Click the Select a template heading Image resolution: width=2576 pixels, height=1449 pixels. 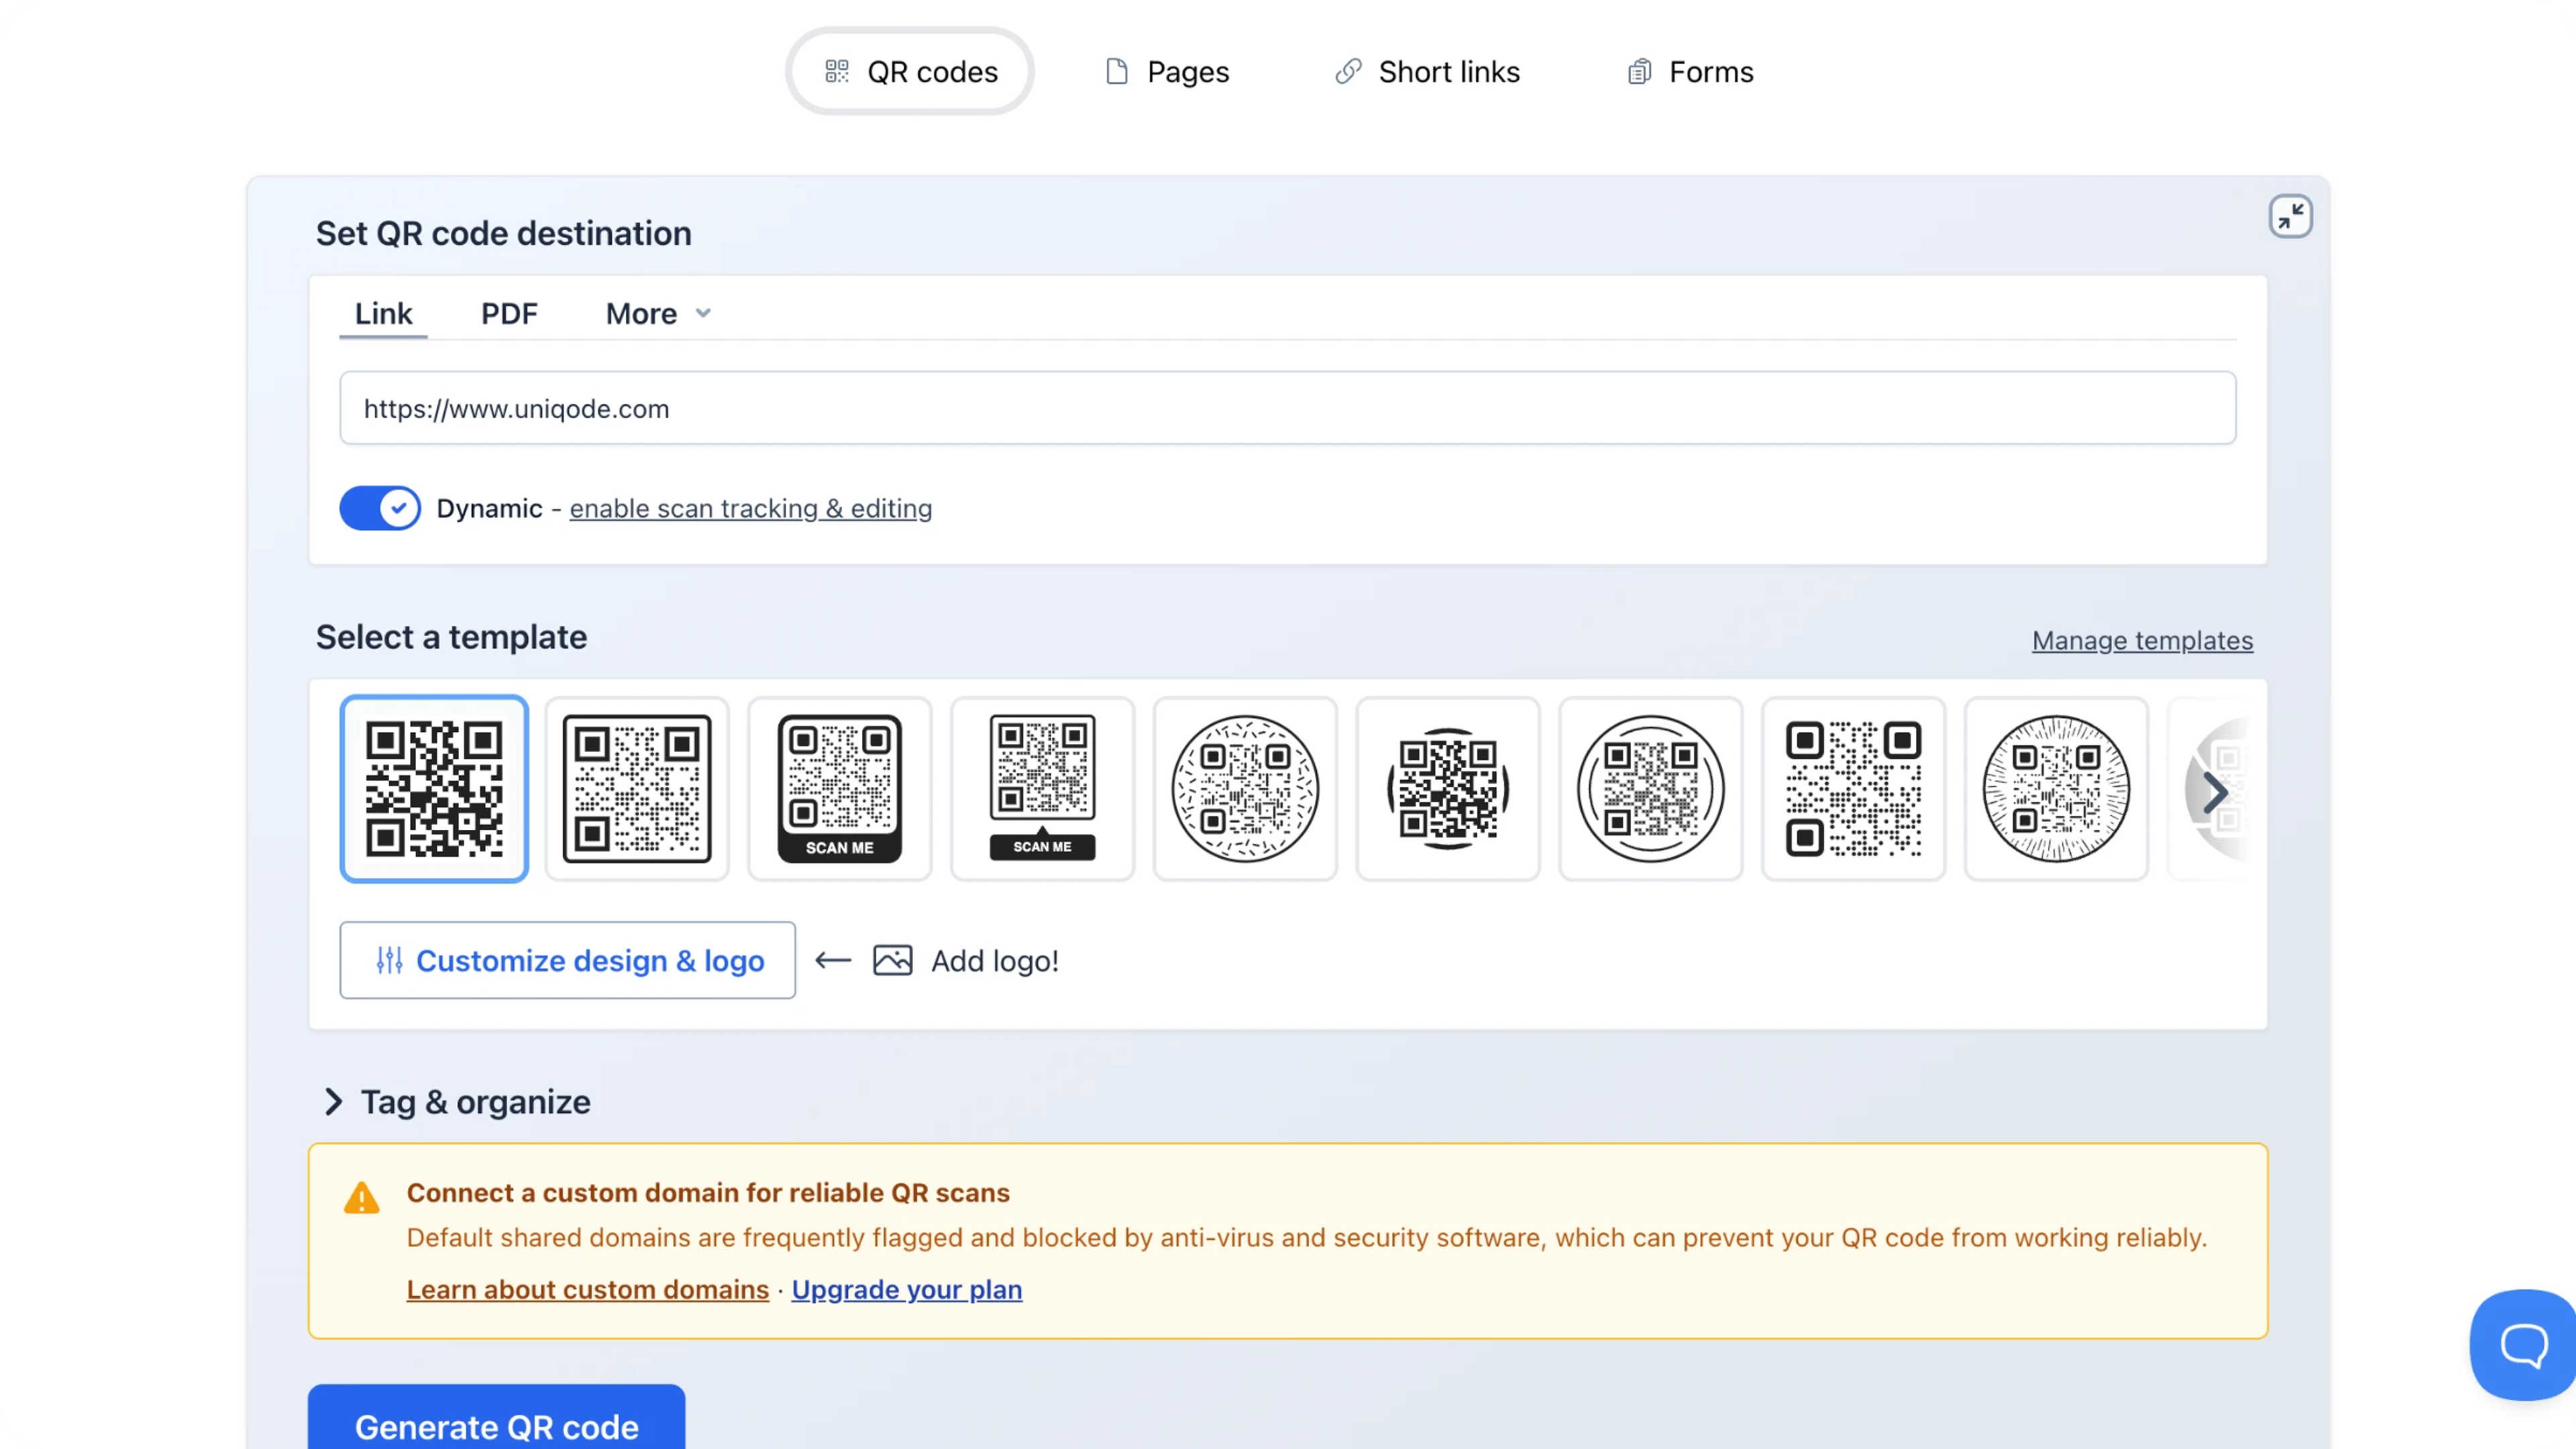(452, 637)
